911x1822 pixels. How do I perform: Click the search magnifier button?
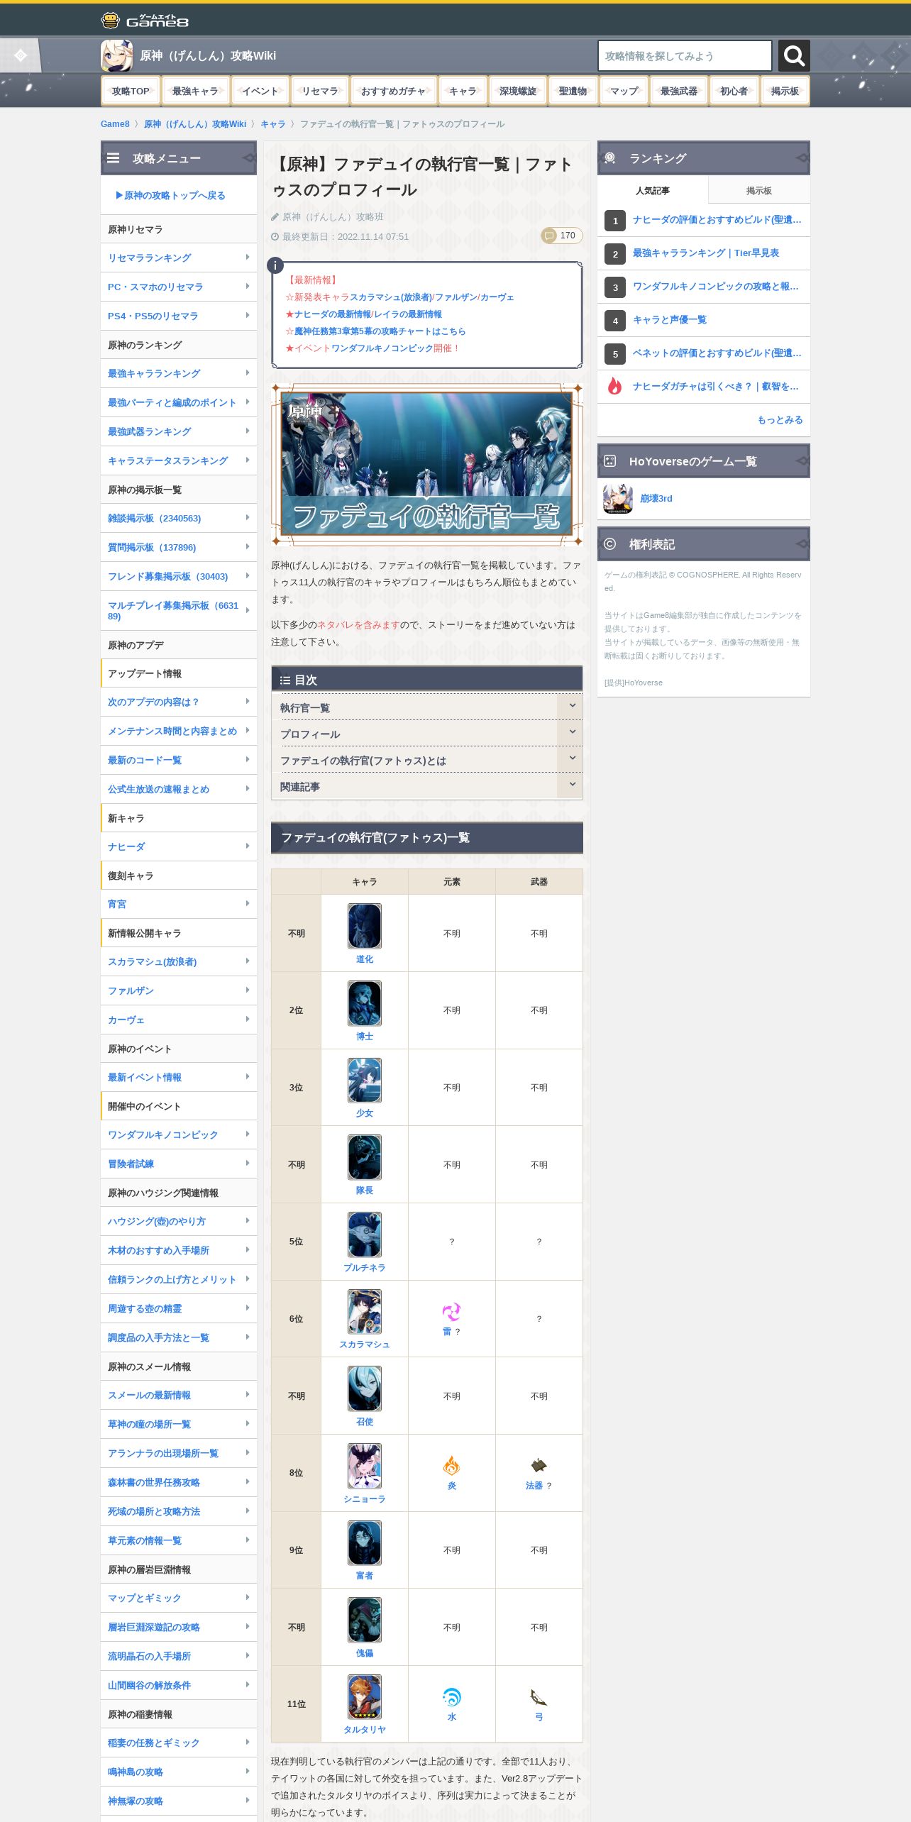pos(794,55)
